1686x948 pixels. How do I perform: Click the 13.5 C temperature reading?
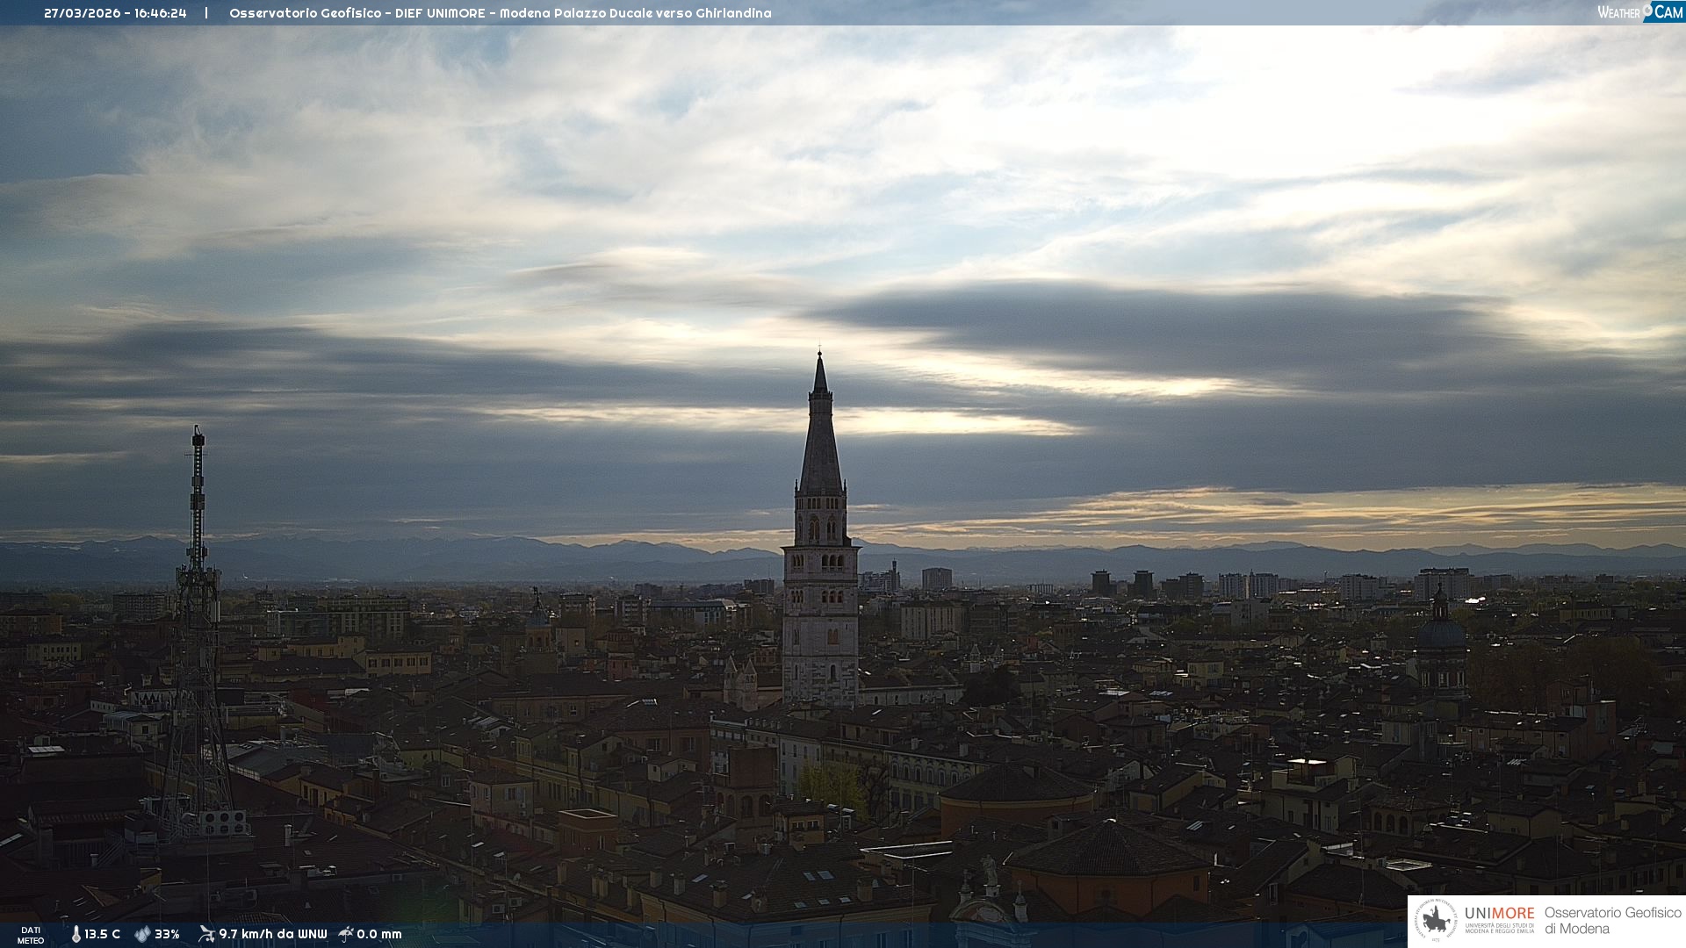point(102,934)
